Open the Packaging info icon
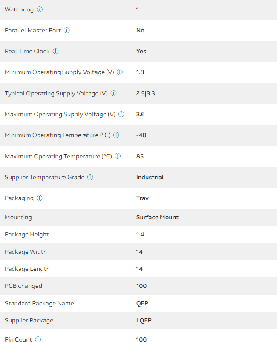Screen dimensions: 277x342 [40, 198]
